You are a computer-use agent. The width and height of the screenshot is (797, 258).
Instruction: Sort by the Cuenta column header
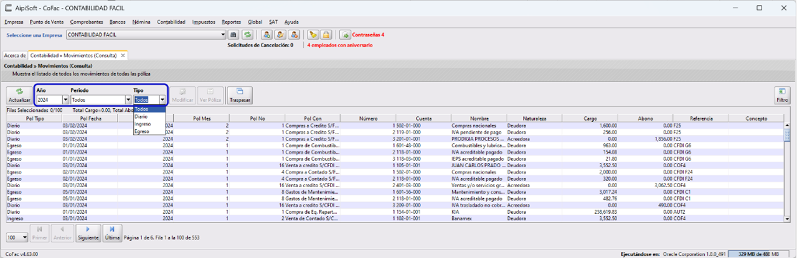click(x=423, y=118)
